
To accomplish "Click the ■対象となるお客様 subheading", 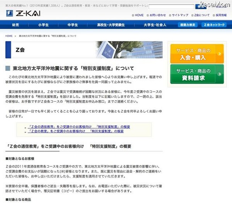I will tap(20, 159).
